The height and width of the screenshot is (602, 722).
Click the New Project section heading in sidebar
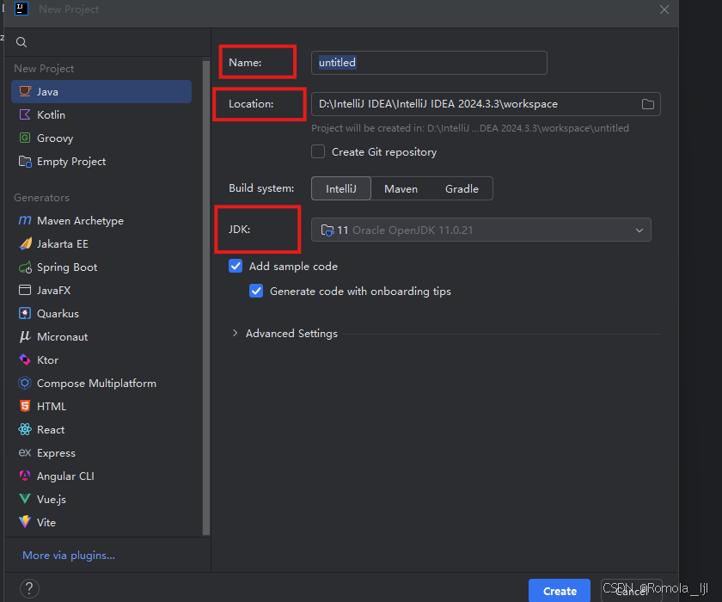click(44, 69)
